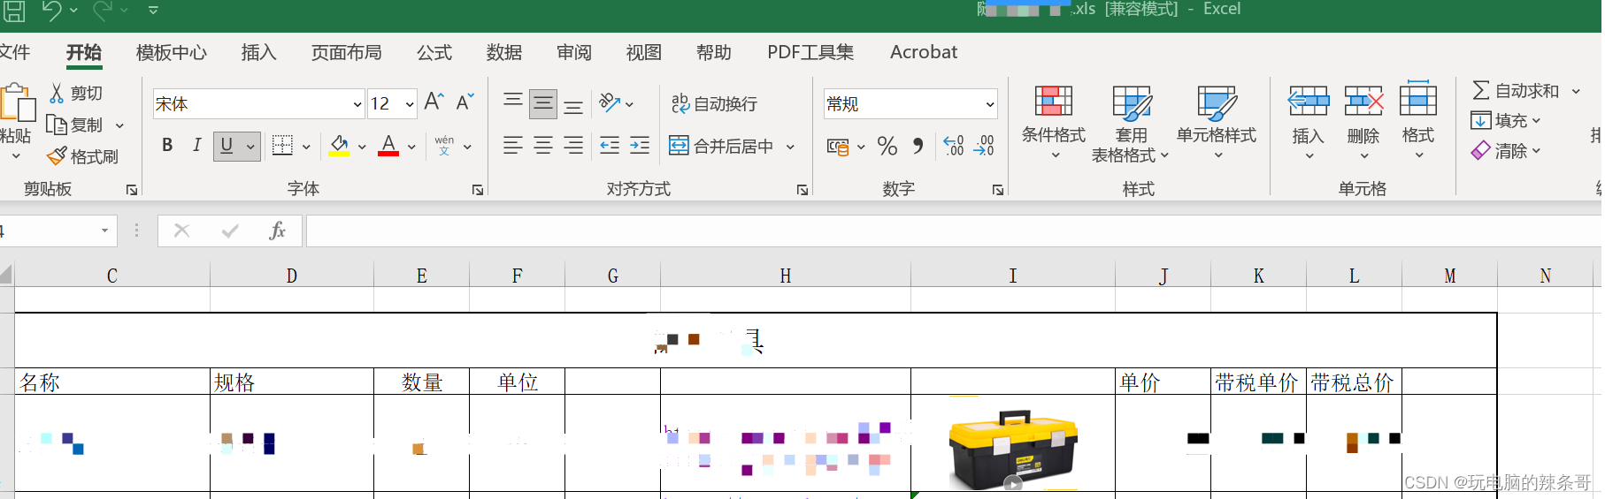The height and width of the screenshot is (499, 1605).
Task: Increase font size with large A icon
Action: [434, 102]
